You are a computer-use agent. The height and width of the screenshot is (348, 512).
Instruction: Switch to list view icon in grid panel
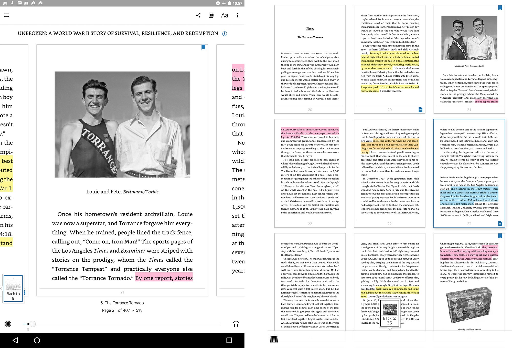[274, 339]
